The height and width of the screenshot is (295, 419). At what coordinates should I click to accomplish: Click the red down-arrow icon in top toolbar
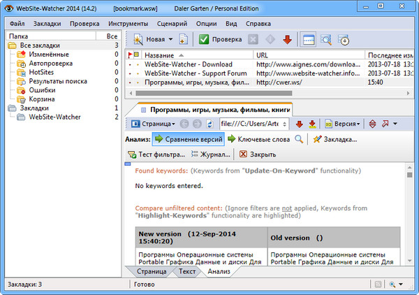coord(287,39)
